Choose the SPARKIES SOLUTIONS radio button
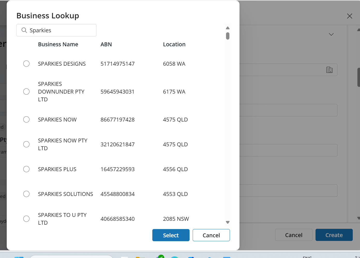Screen dimensions: 360x258 pos(26,194)
